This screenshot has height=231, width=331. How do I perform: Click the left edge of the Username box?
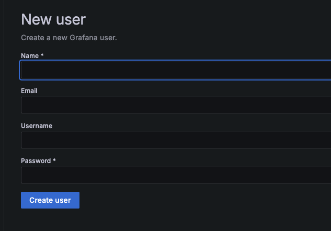tap(22, 140)
